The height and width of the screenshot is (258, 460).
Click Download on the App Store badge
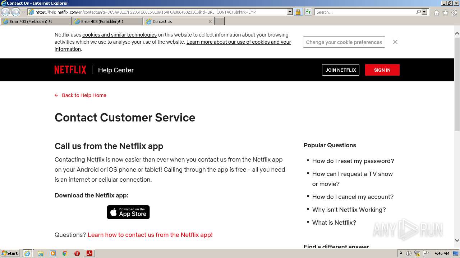pos(128,212)
